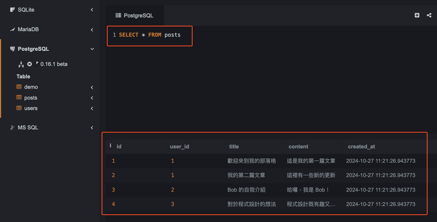Screen dimensions: 437x222
Task: Open the posts table
Action: tap(31, 98)
